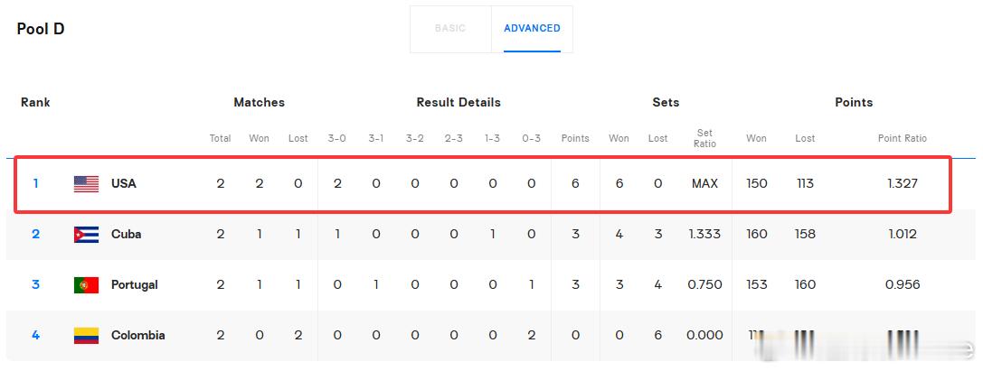Screen dimensions: 983x371
Task: Click USA's MAX set ratio value
Action: point(704,184)
